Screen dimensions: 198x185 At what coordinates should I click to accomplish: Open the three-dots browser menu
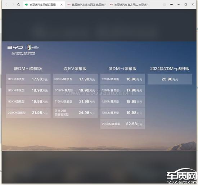pos(171,5)
